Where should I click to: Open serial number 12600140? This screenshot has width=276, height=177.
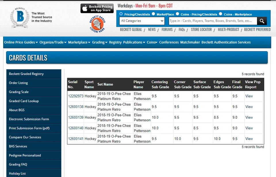(x=76, y=128)
